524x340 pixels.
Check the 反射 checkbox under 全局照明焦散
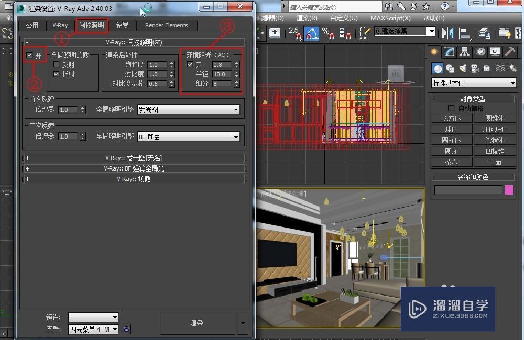pos(56,65)
